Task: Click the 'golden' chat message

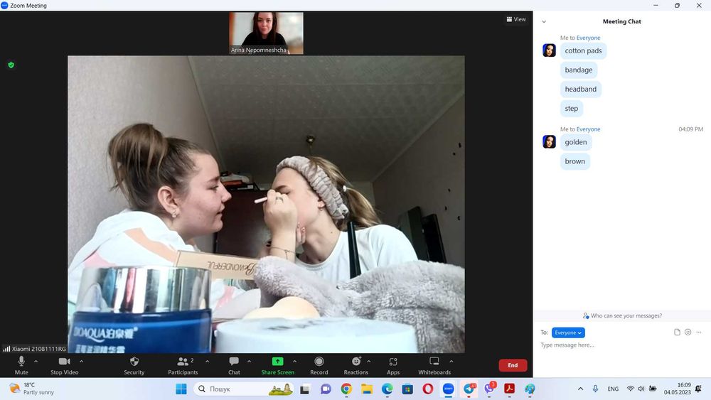Action: pos(576,142)
